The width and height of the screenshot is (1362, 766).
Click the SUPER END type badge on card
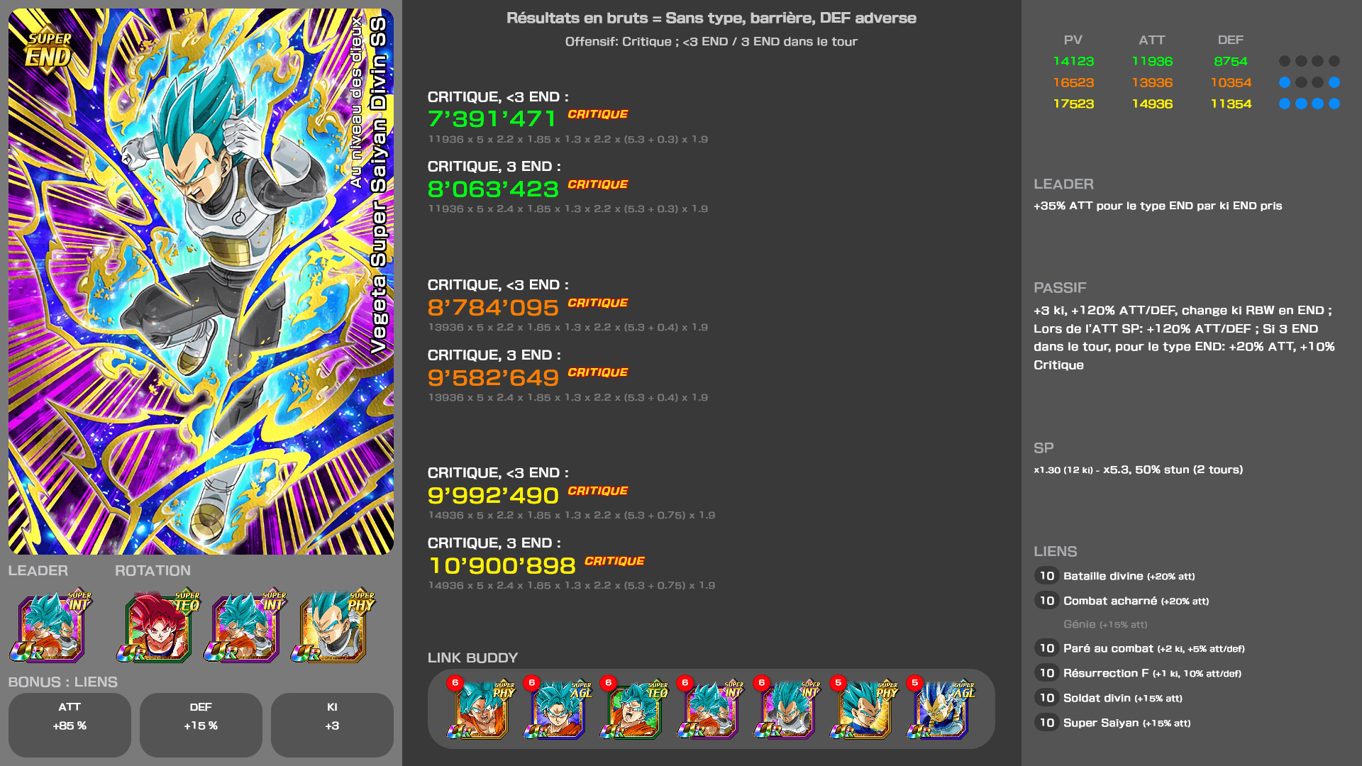tap(48, 50)
